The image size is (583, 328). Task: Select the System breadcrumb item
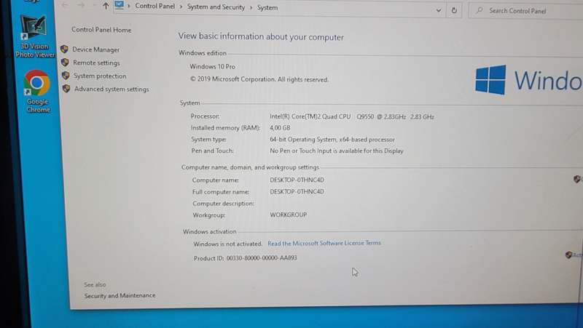[x=267, y=7]
